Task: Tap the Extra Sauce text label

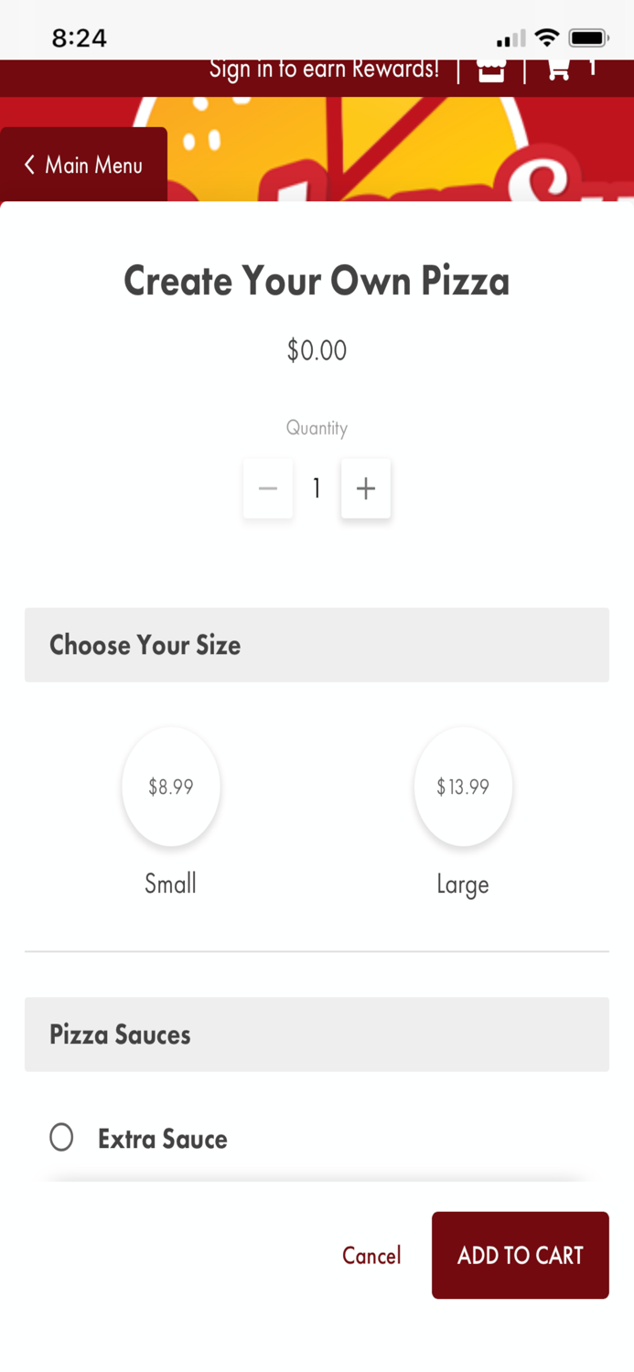Action: tap(163, 1139)
